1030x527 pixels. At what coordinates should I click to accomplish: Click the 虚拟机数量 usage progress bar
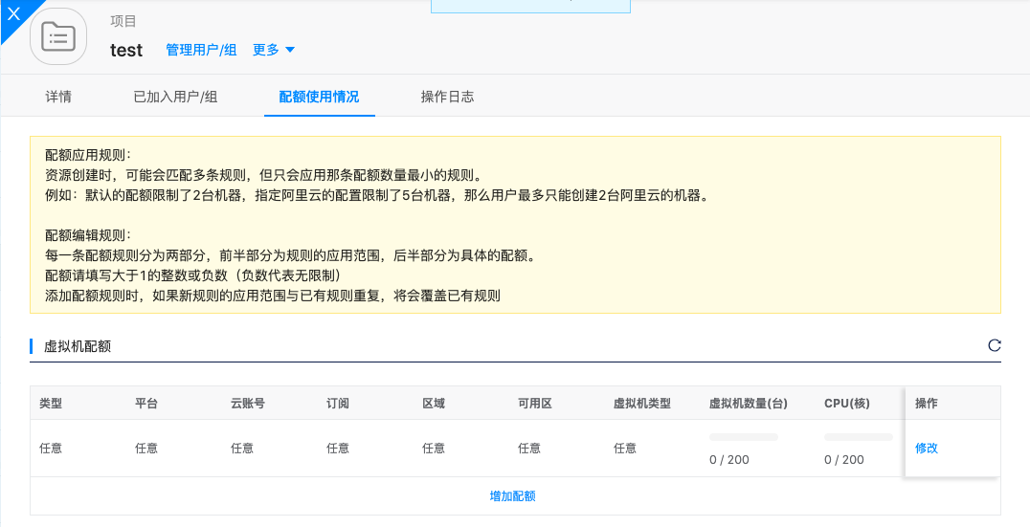click(744, 437)
